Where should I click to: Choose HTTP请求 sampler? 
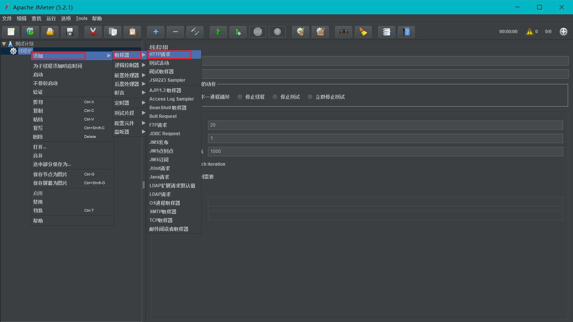click(174, 54)
